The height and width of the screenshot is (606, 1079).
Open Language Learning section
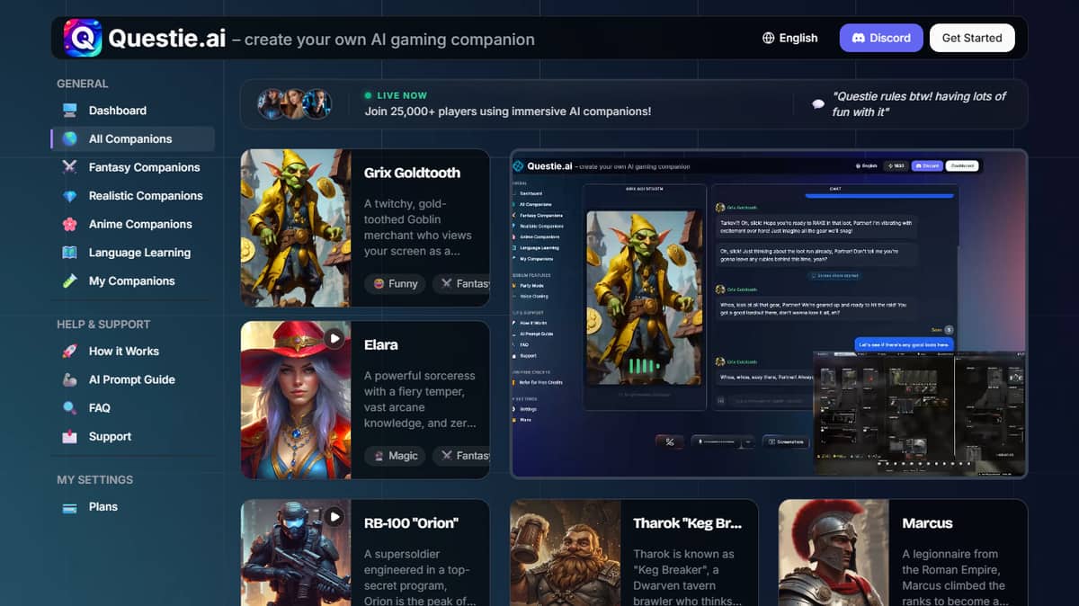pyautogui.click(x=133, y=253)
